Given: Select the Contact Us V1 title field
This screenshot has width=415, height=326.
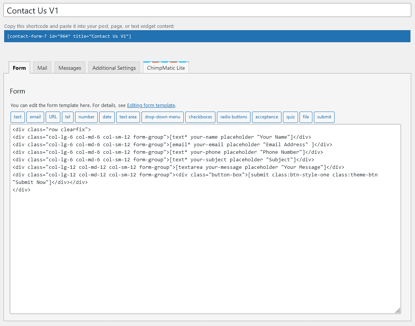Looking at the screenshot, I should click(x=207, y=10).
